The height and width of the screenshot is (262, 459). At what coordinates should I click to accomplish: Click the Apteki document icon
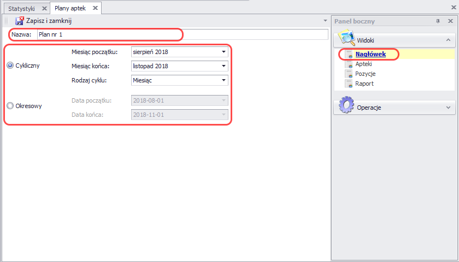pos(348,64)
